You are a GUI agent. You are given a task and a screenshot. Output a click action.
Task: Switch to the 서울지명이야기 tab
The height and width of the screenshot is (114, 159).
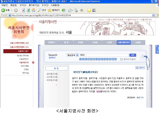[124, 42]
